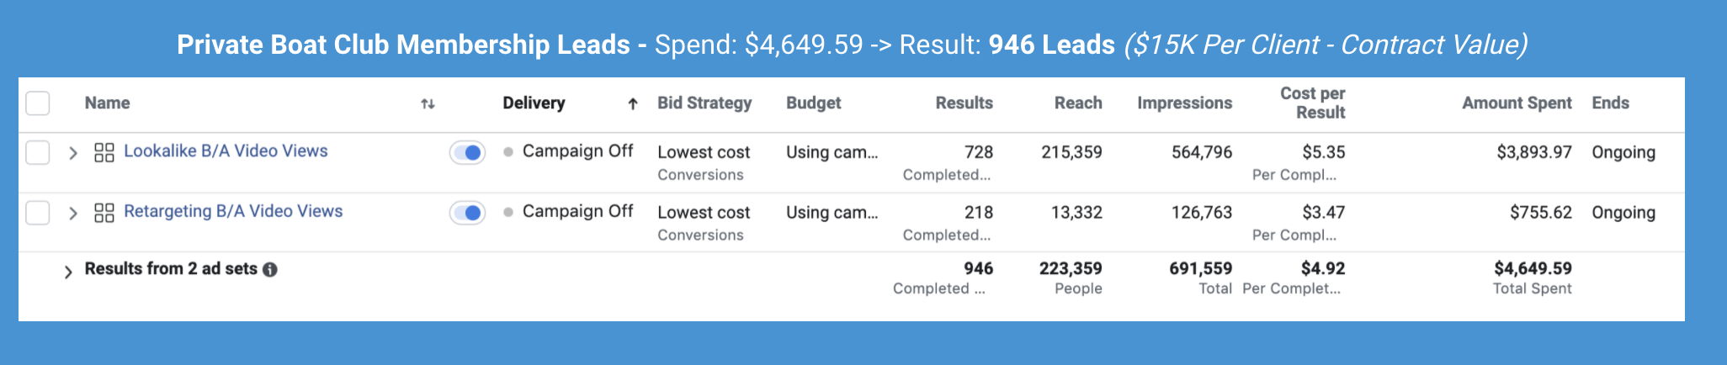Click the ad set grid icon beside Lookalike B/A
Image resolution: width=1727 pixels, height=365 pixels.
(104, 152)
